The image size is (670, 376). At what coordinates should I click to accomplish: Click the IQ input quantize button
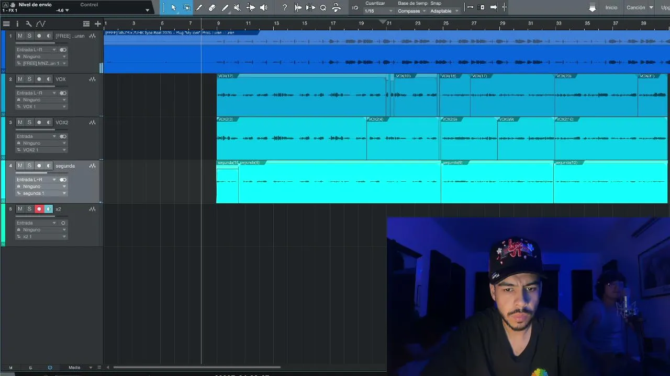click(355, 7)
